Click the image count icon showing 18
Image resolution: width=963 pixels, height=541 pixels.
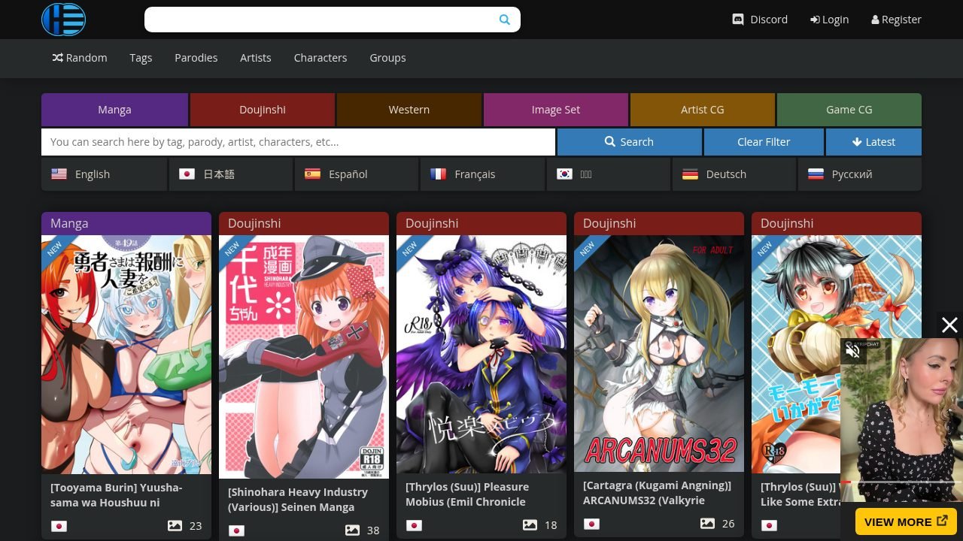tap(530, 525)
